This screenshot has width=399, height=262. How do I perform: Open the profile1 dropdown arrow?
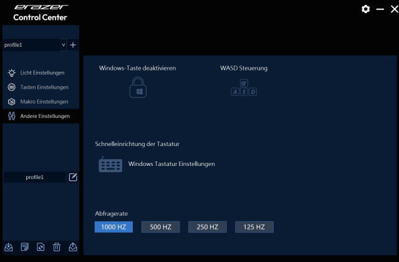coord(63,45)
